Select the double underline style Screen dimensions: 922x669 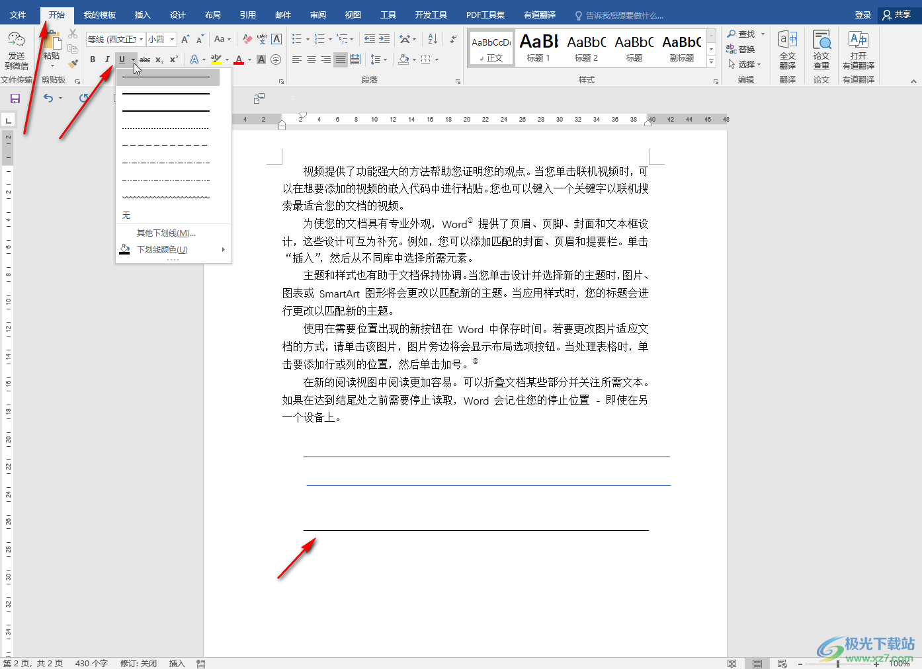click(166, 94)
